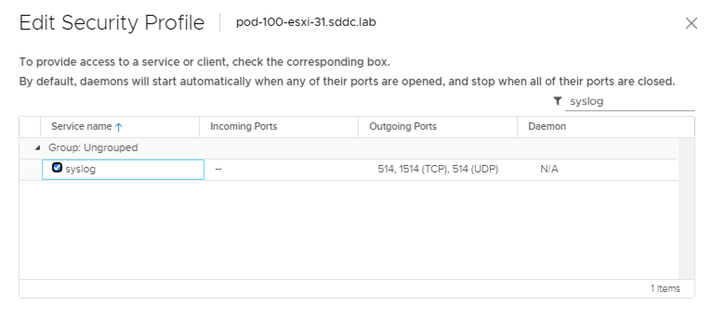The height and width of the screenshot is (317, 712).
Task: Close the Edit Security Profile dialog
Action: pyautogui.click(x=691, y=24)
